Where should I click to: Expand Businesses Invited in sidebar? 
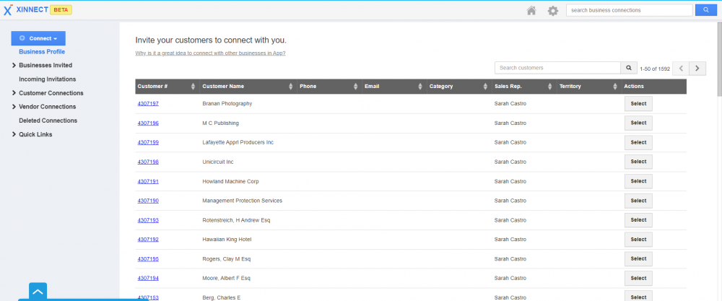tap(45, 65)
